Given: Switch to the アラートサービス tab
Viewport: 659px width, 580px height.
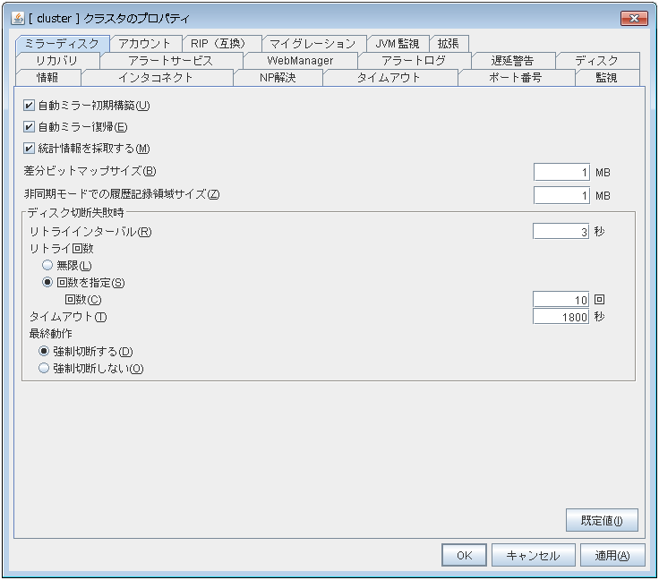Looking at the screenshot, I should click(171, 61).
